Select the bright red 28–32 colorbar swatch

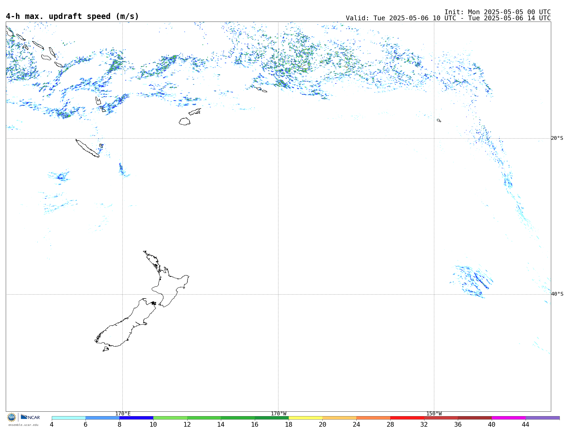(x=407, y=418)
